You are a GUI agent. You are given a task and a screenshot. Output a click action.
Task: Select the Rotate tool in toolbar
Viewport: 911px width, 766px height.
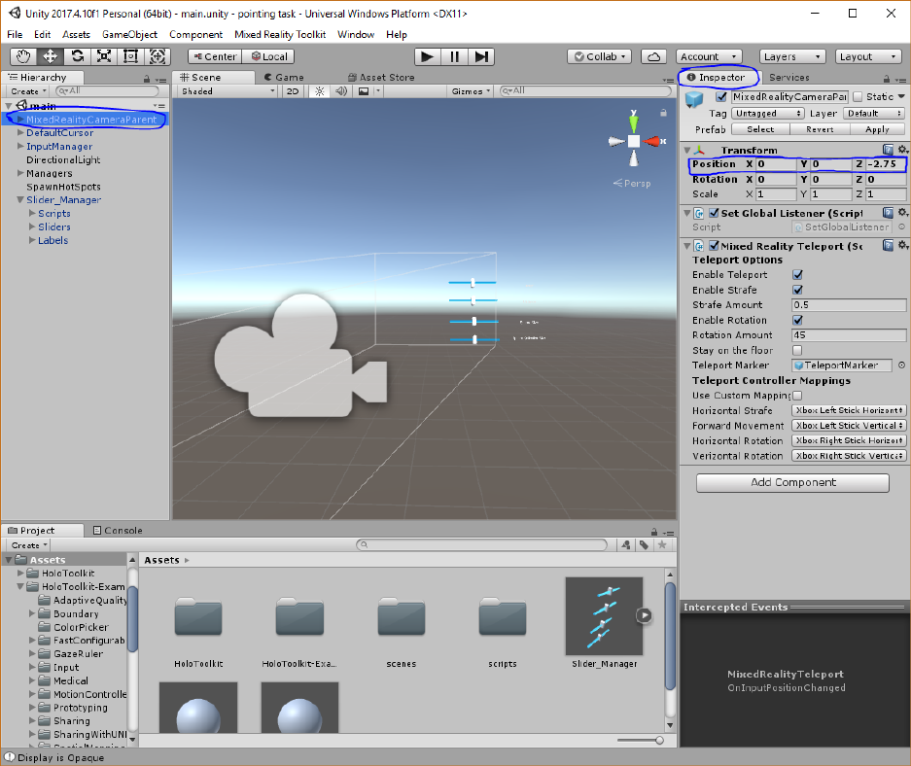(x=77, y=56)
